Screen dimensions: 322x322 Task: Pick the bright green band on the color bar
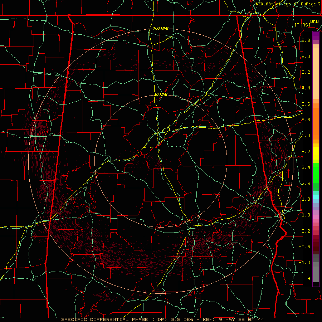[316, 173]
